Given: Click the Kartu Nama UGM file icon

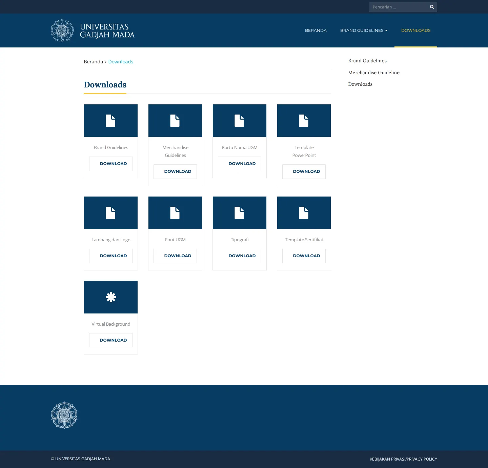Looking at the screenshot, I should point(239,121).
